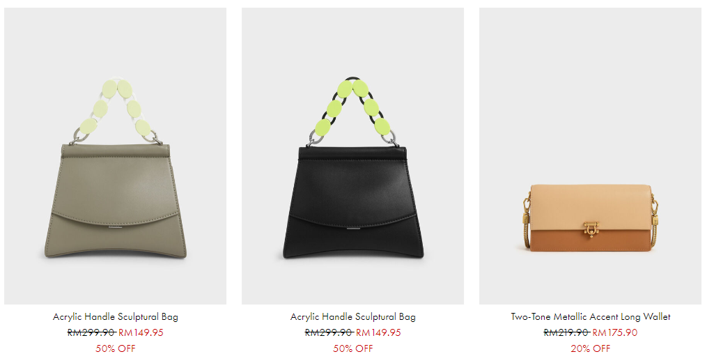Click 50% OFF under the olive bag

coord(116,348)
